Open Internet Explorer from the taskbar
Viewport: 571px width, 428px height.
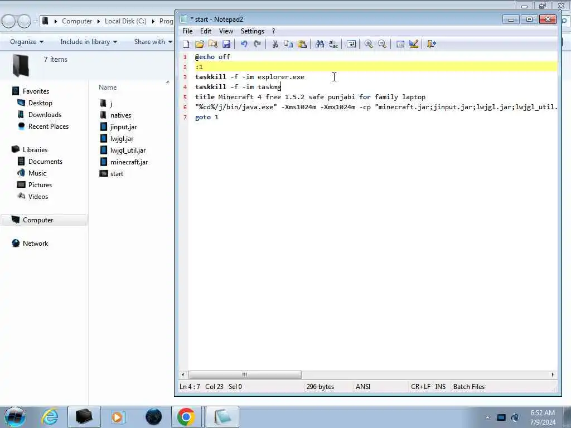pos(50,417)
